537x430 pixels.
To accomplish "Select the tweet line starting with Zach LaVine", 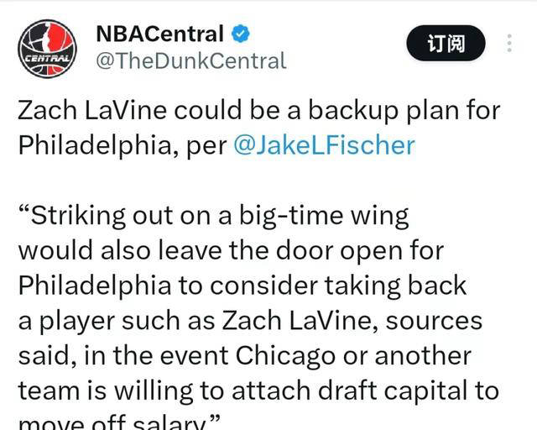I will (259, 110).
